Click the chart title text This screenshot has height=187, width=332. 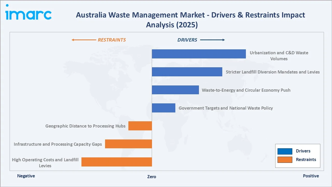(190, 20)
